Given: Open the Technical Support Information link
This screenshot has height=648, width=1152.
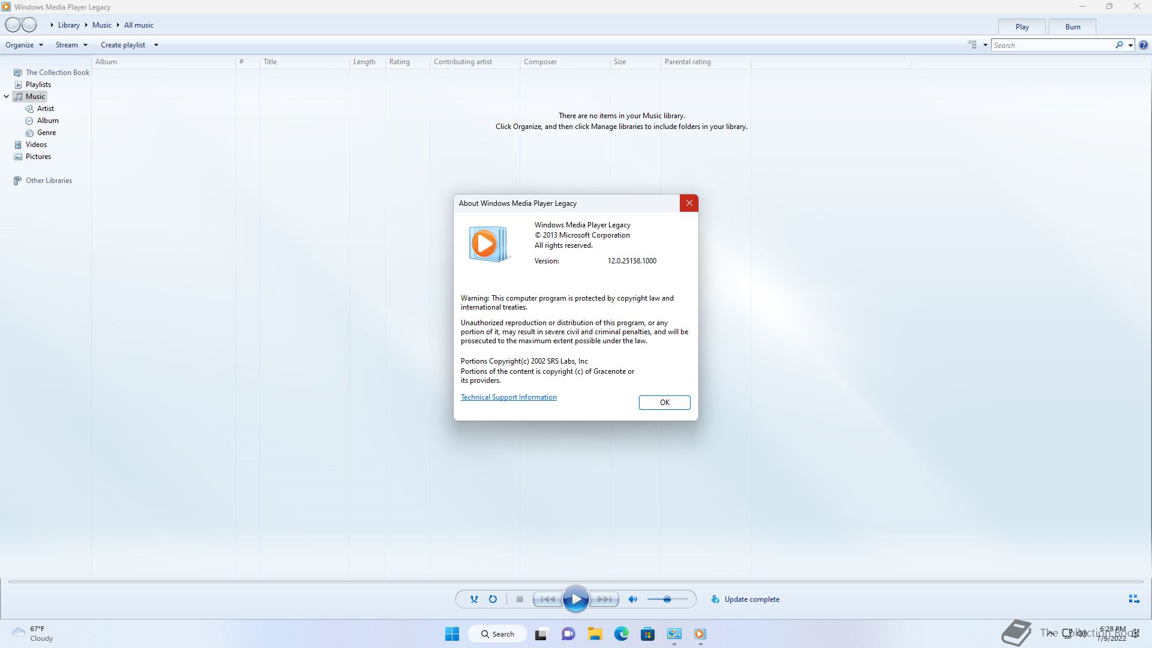Looking at the screenshot, I should pos(509,397).
